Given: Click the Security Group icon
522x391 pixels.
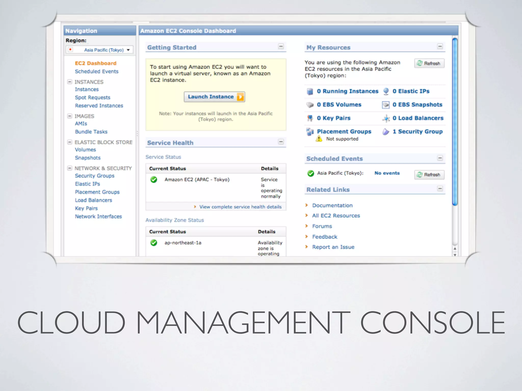Looking at the screenshot, I should point(386,132).
